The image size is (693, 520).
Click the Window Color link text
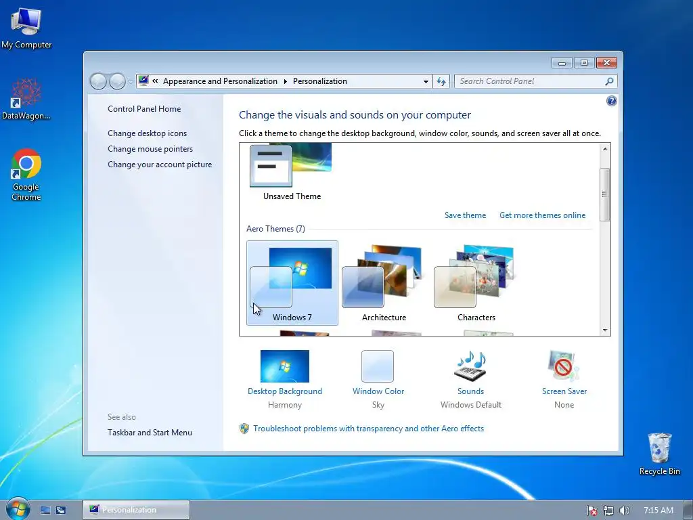point(378,391)
